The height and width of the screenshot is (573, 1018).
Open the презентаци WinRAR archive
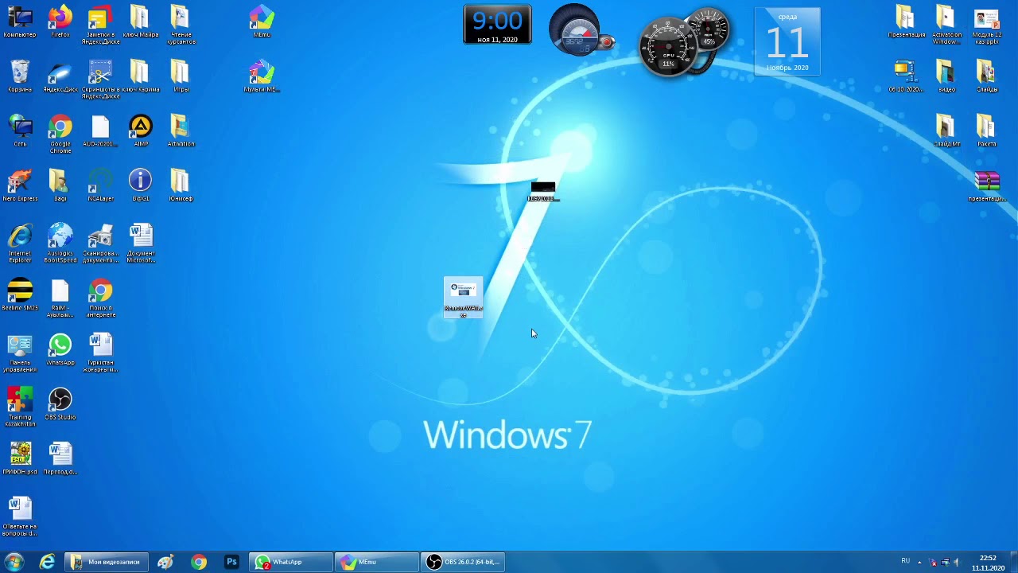tap(986, 185)
